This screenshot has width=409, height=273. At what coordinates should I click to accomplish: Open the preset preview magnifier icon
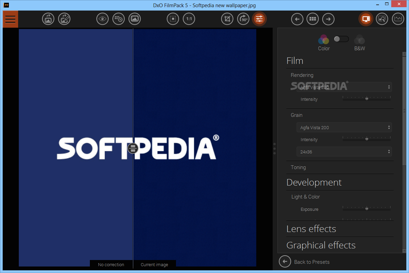pyautogui.click(x=382, y=19)
